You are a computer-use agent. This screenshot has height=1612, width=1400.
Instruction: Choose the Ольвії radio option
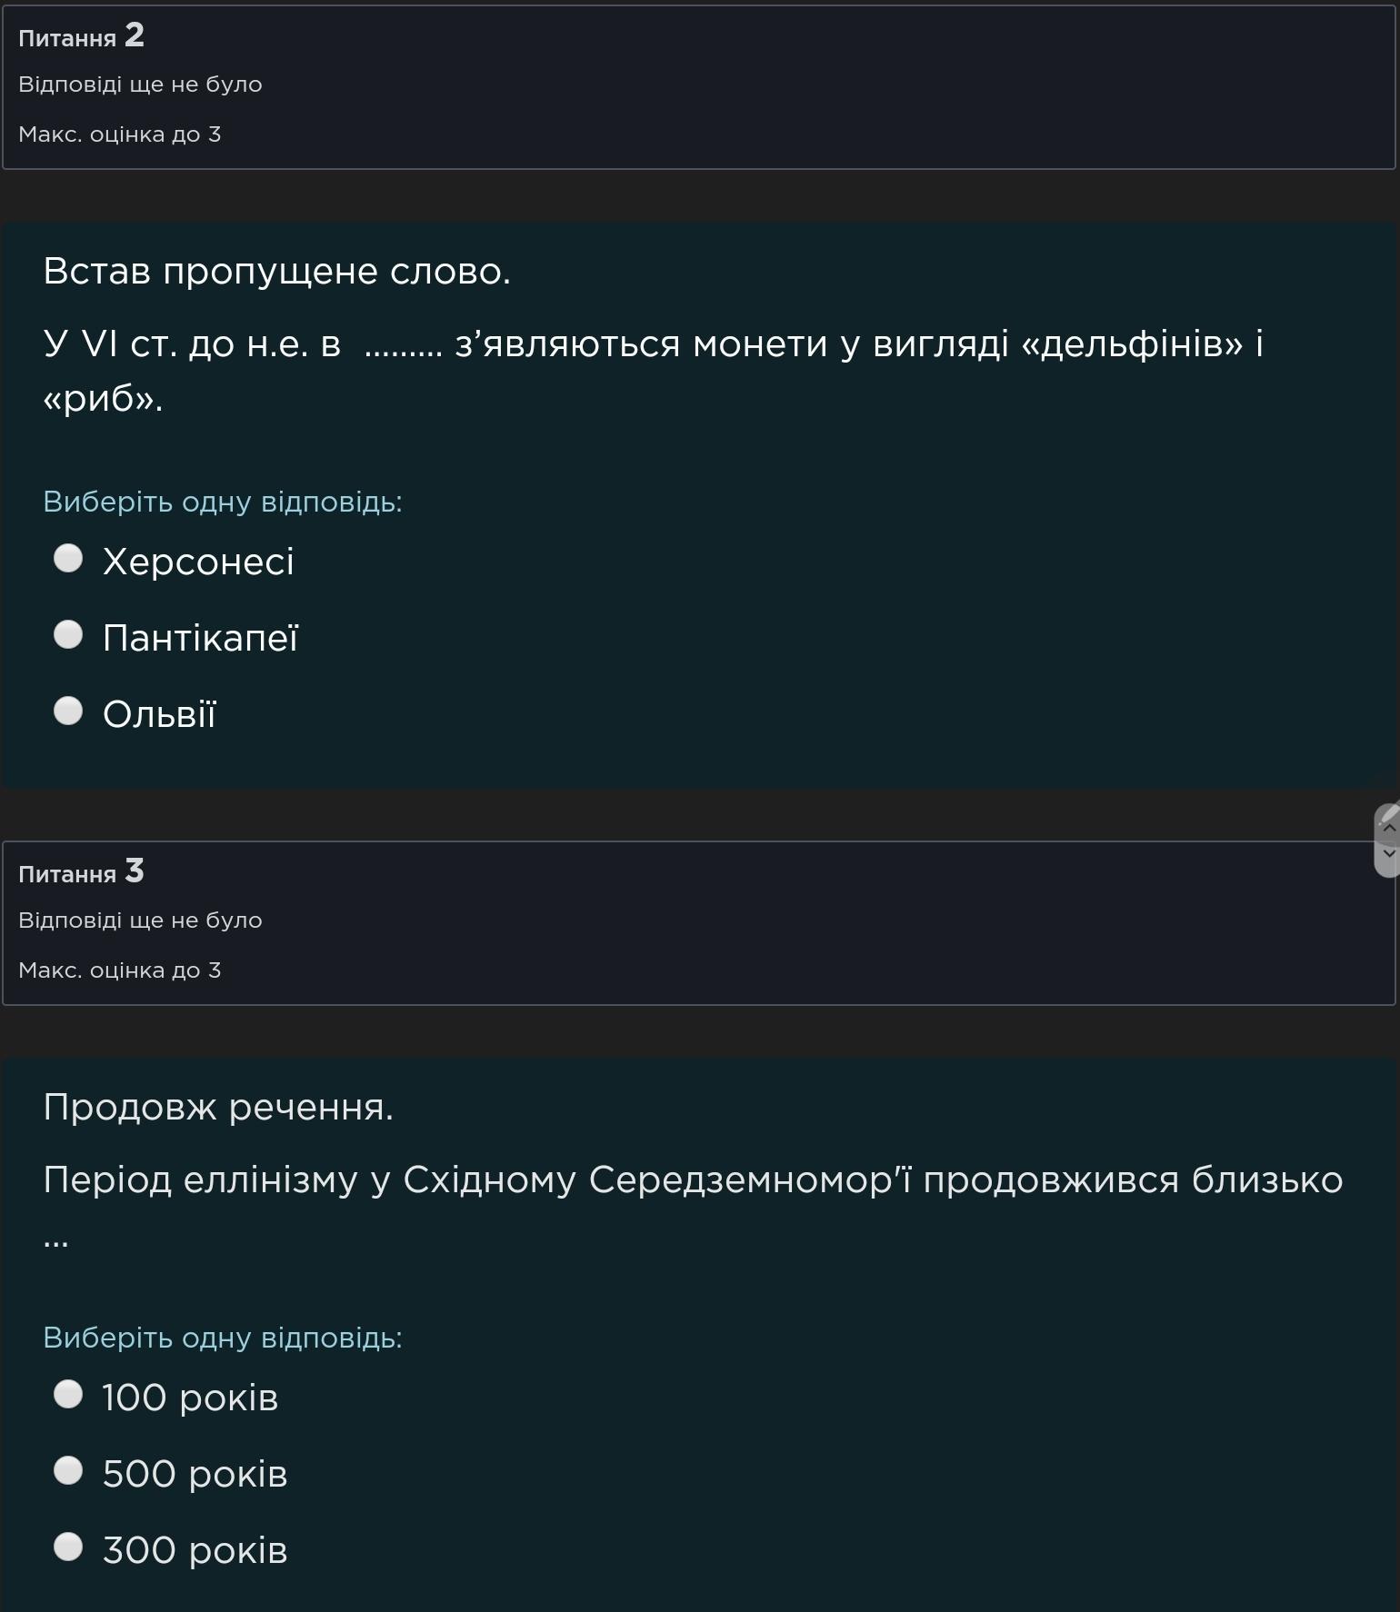(x=68, y=711)
